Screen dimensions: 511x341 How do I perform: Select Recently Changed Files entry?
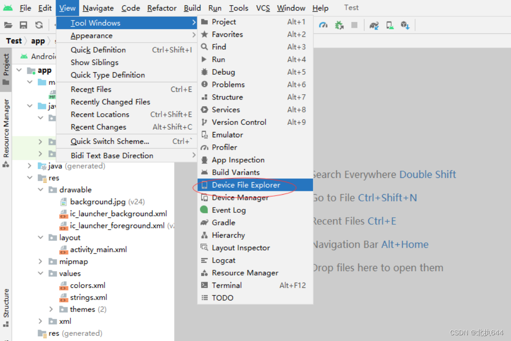pos(127,102)
